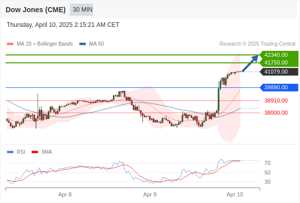Viewport: 300px width, 203px height.
Task: Select the MA 20 + Bollinger Bands label
Action: (x=45, y=44)
